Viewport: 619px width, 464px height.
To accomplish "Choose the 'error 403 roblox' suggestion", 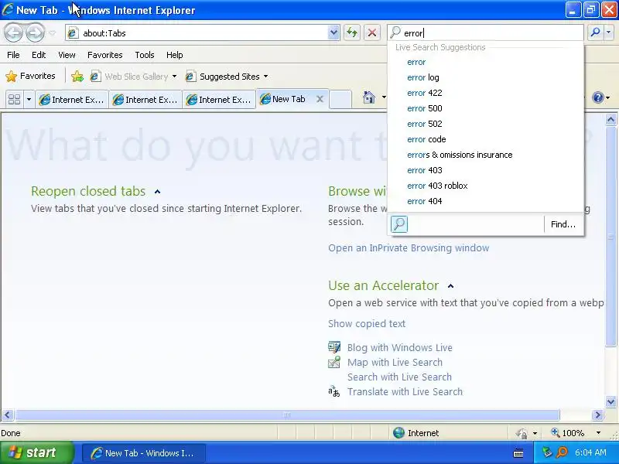I will (485, 186).
